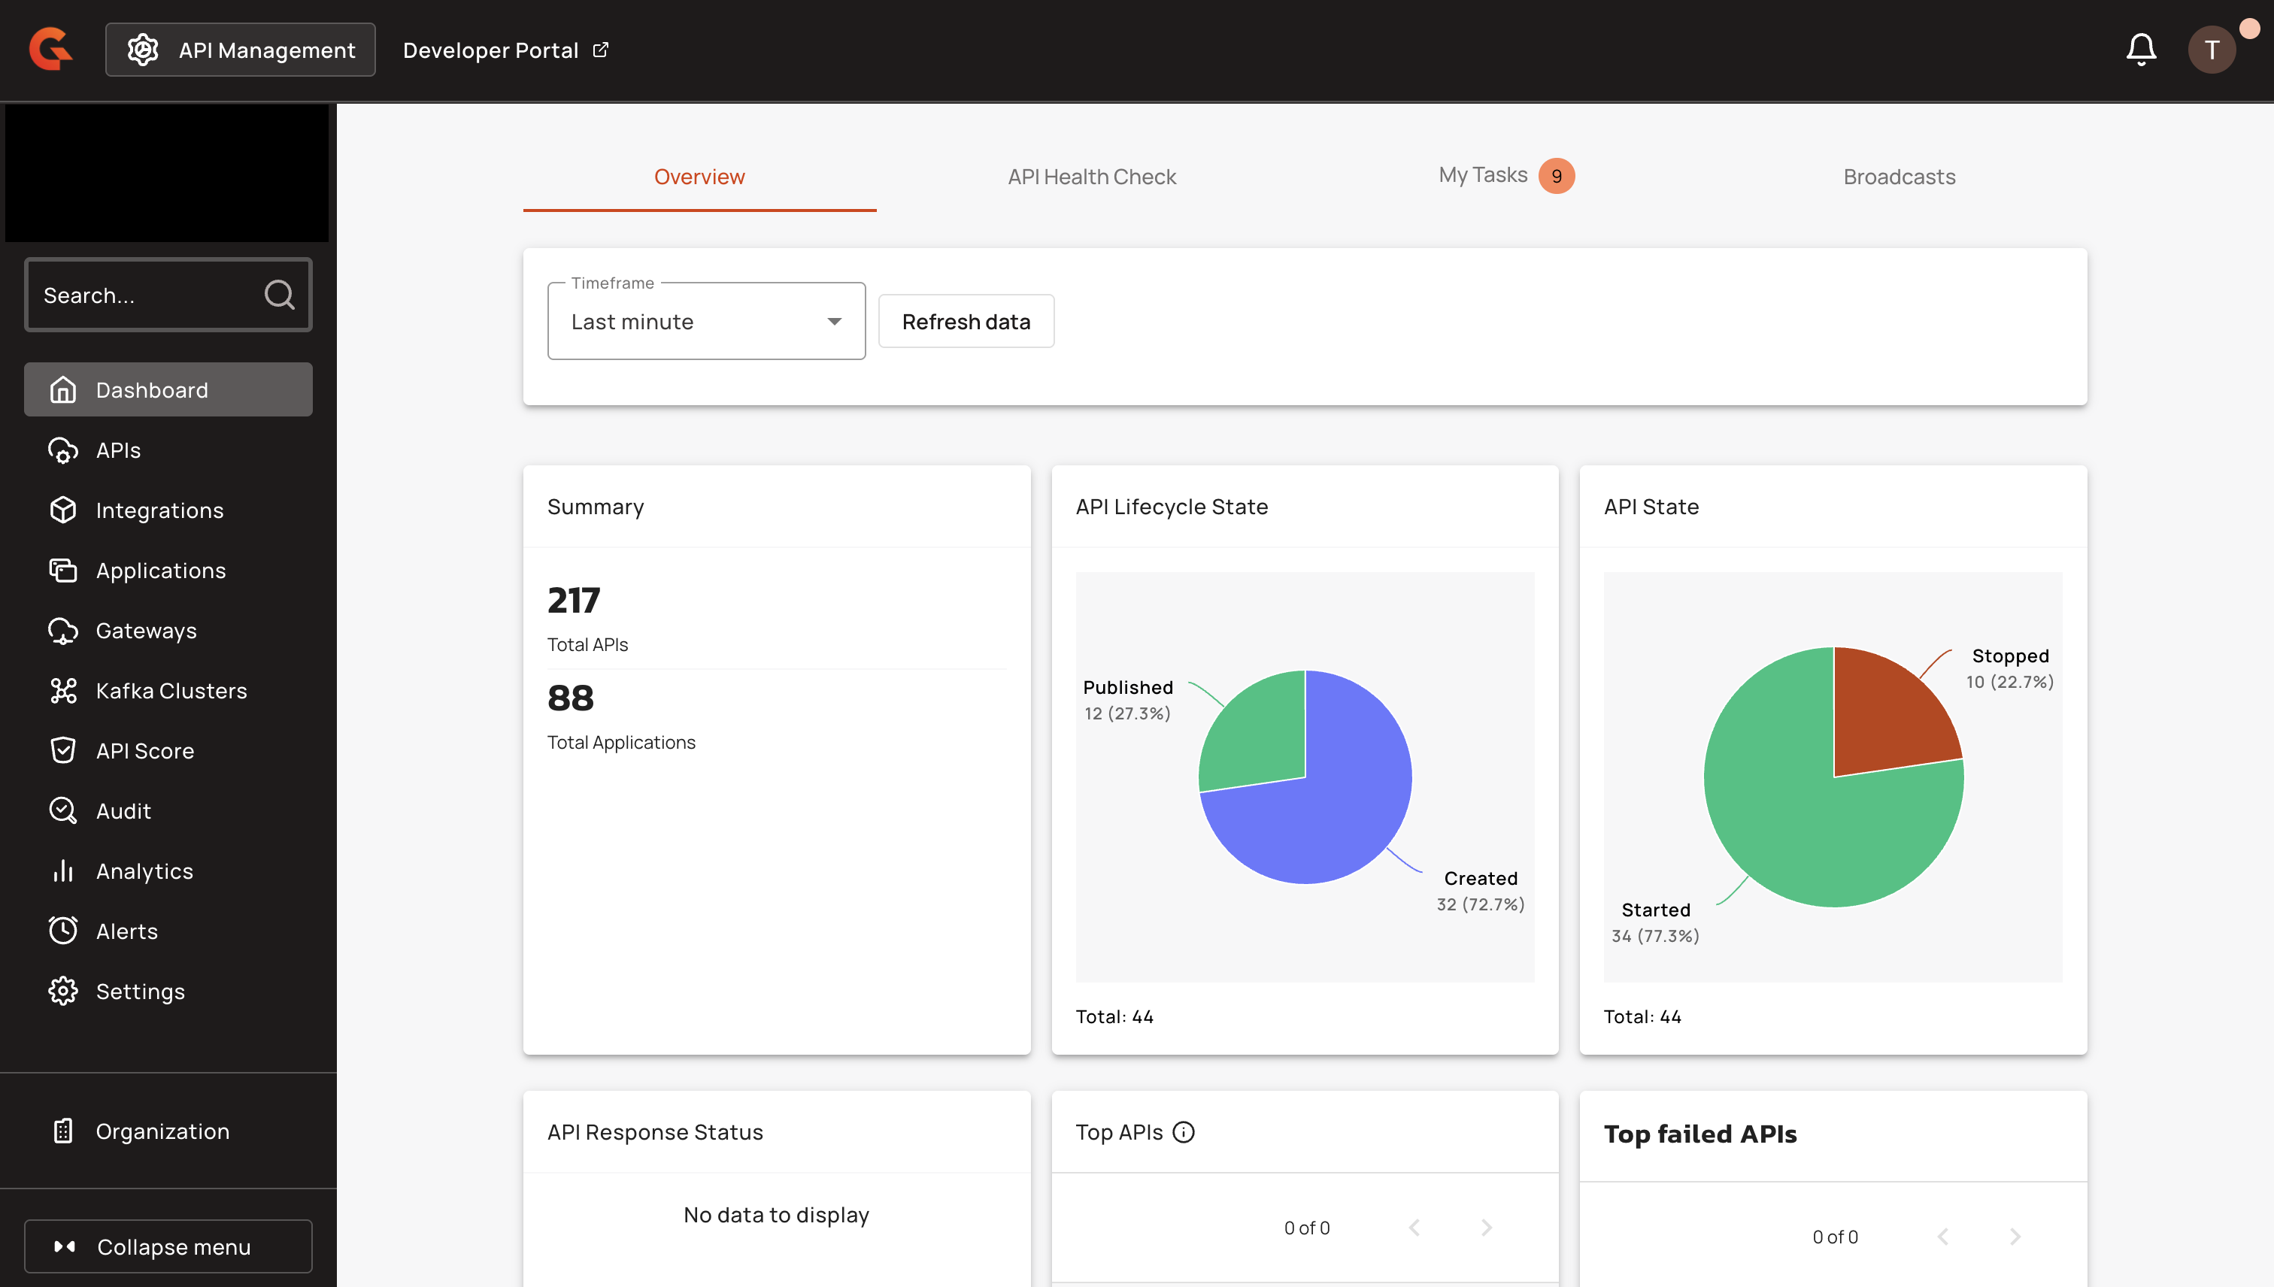Click the search magnifier icon
Image resolution: width=2274 pixels, height=1287 pixels.
[278, 295]
